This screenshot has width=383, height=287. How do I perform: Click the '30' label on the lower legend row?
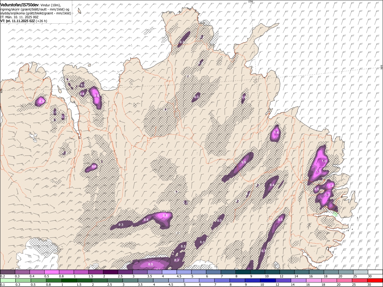pyautogui.click(x=369, y=285)
